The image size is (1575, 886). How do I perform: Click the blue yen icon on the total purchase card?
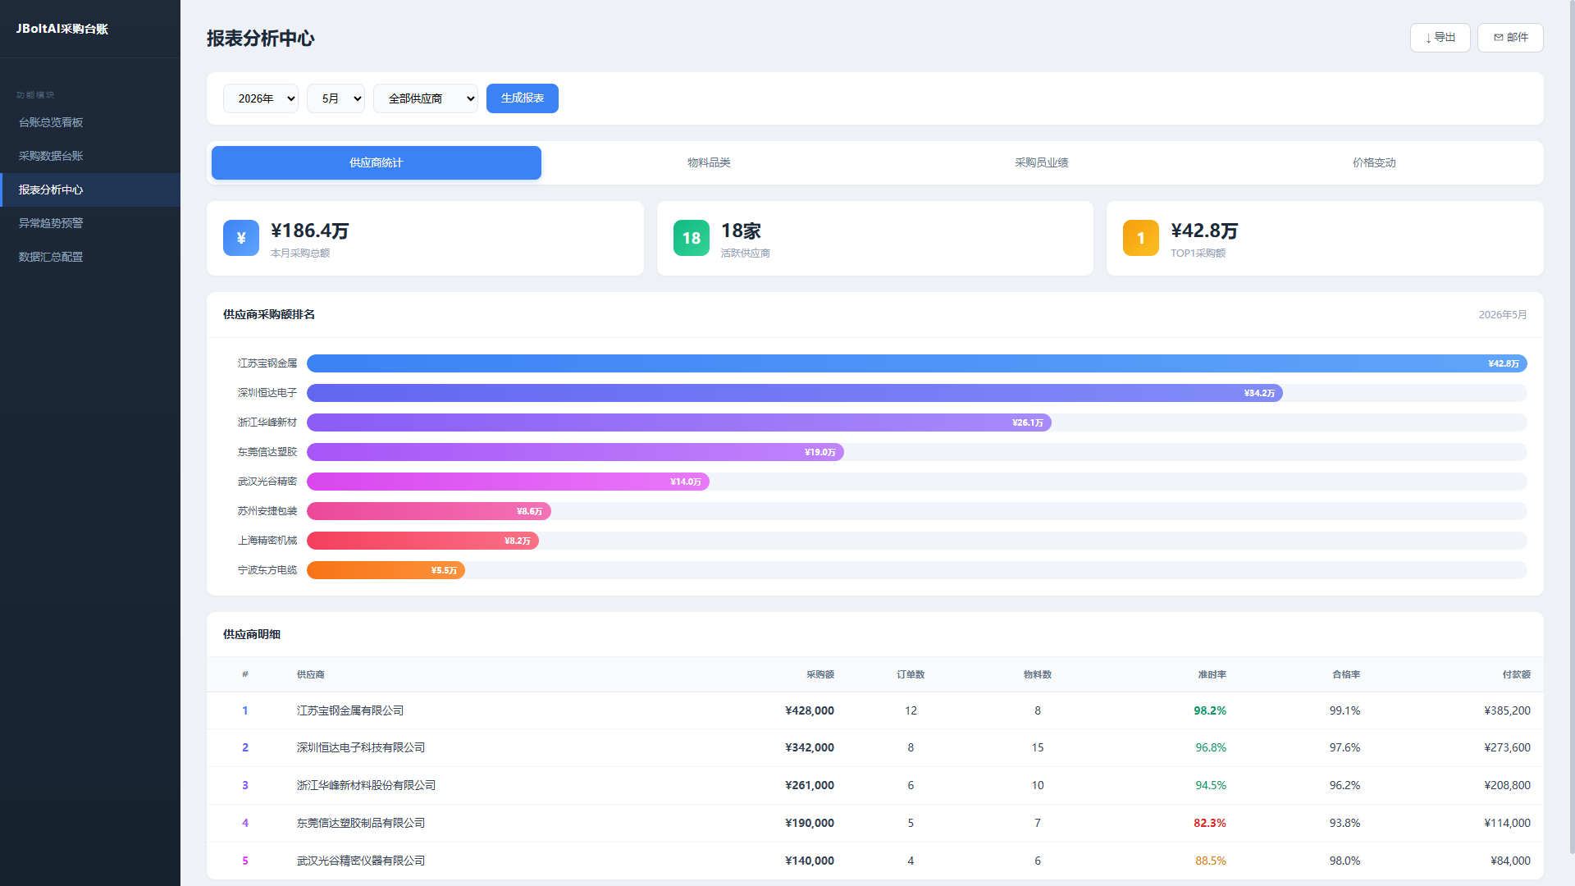[241, 238]
